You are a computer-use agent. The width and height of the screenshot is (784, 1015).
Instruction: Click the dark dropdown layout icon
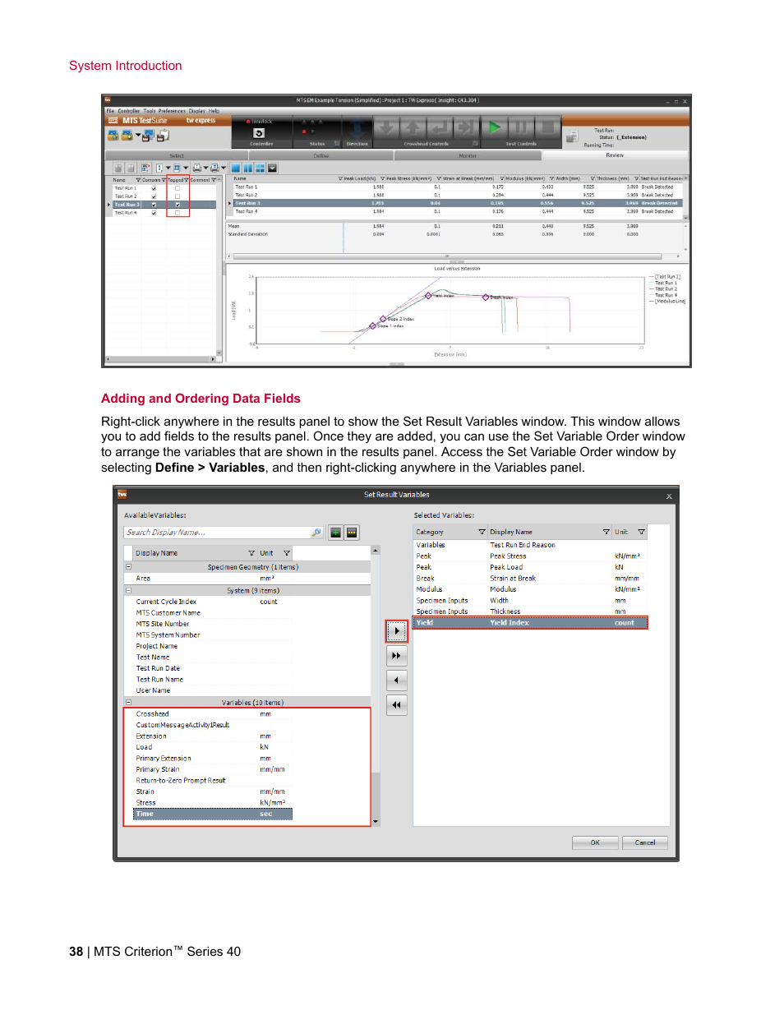coord(273,168)
